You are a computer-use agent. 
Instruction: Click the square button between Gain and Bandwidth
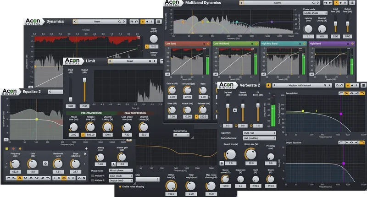[x=45, y=164]
